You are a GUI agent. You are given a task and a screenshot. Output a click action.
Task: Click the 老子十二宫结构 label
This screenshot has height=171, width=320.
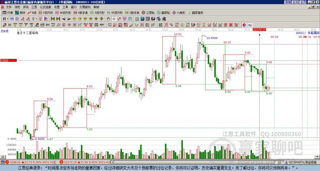coord(27,33)
